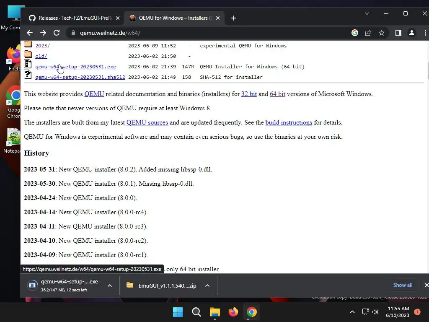The width and height of the screenshot is (429, 322).
Task: Open the clock showing 11:55 AM
Action: click(398, 312)
